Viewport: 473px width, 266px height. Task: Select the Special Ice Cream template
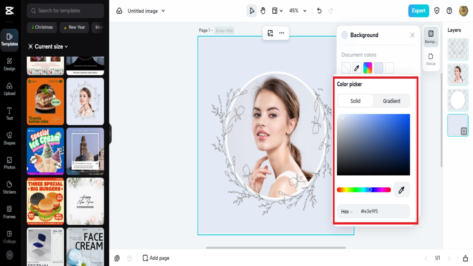(45, 151)
